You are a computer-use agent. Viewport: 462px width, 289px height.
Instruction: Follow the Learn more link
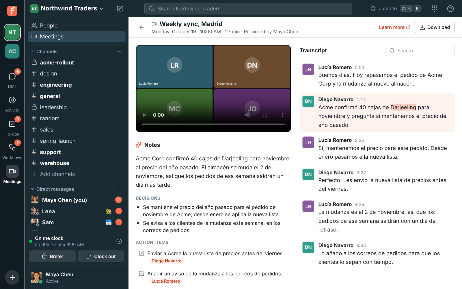[x=394, y=27]
